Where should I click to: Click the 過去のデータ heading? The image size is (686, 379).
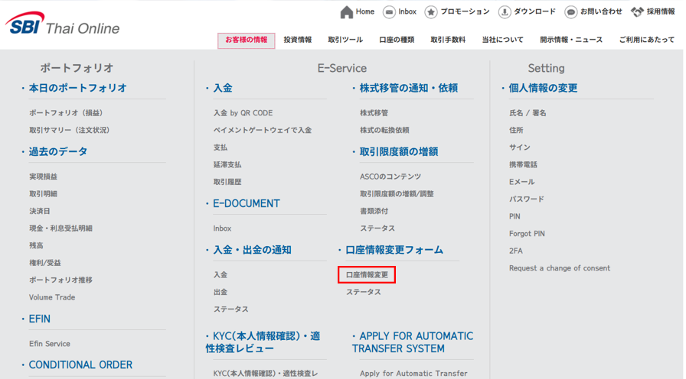tap(57, 151)
